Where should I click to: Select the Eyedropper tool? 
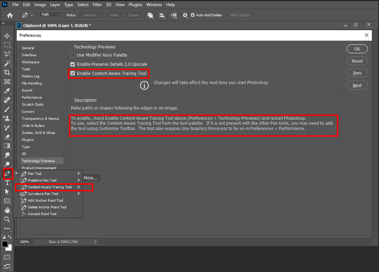coord(7,91)
